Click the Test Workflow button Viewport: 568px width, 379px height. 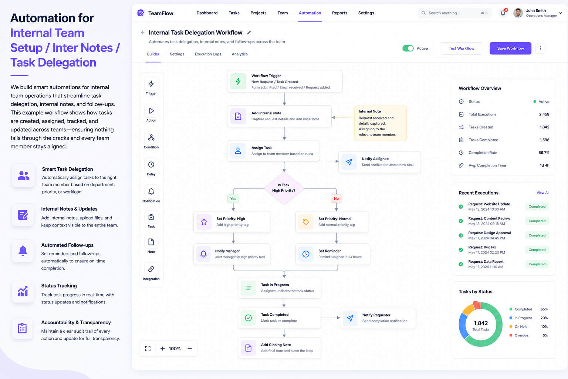point(461,48)
